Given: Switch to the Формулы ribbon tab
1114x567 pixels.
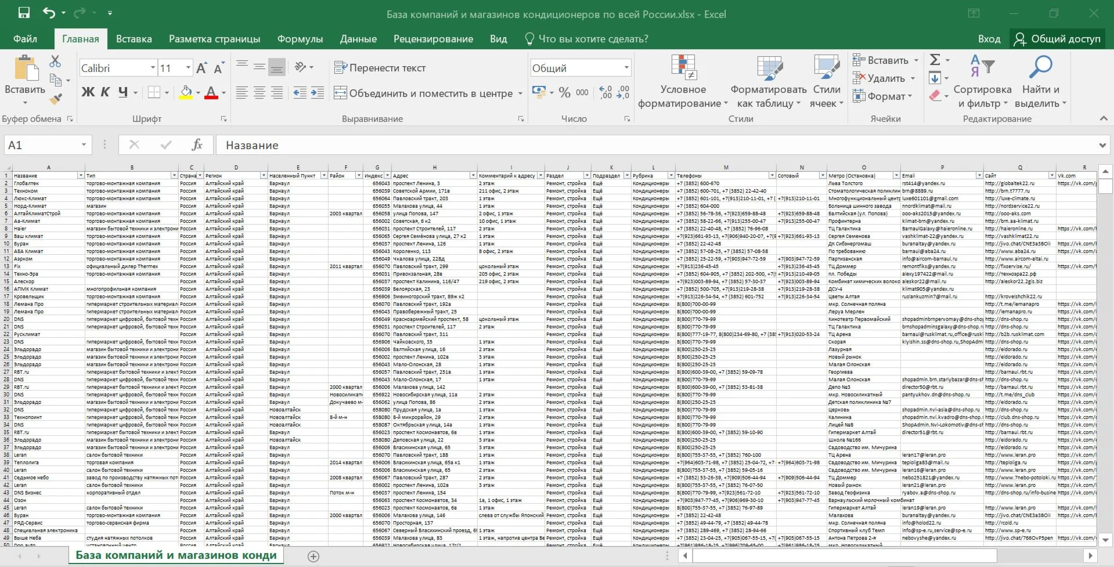Looking at the screenshot, I should [x=300, y=39].
